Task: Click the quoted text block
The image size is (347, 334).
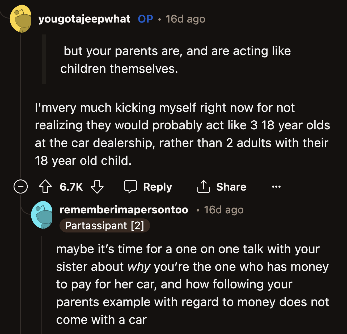Action: (x=175, y=60)
